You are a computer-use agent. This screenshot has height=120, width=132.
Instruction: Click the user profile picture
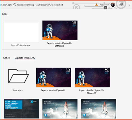click(113, 5)
